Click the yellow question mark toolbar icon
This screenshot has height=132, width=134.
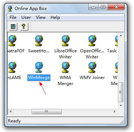pyautogui.click(x=24, y=26)
